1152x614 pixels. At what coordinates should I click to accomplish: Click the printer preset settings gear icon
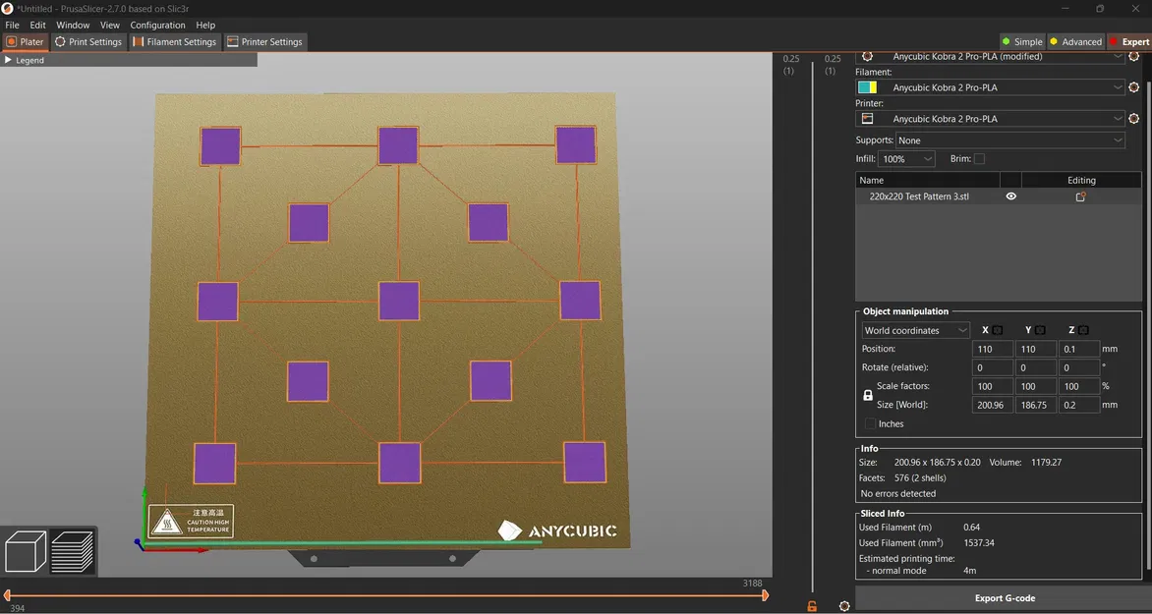tap(1133, 119)
